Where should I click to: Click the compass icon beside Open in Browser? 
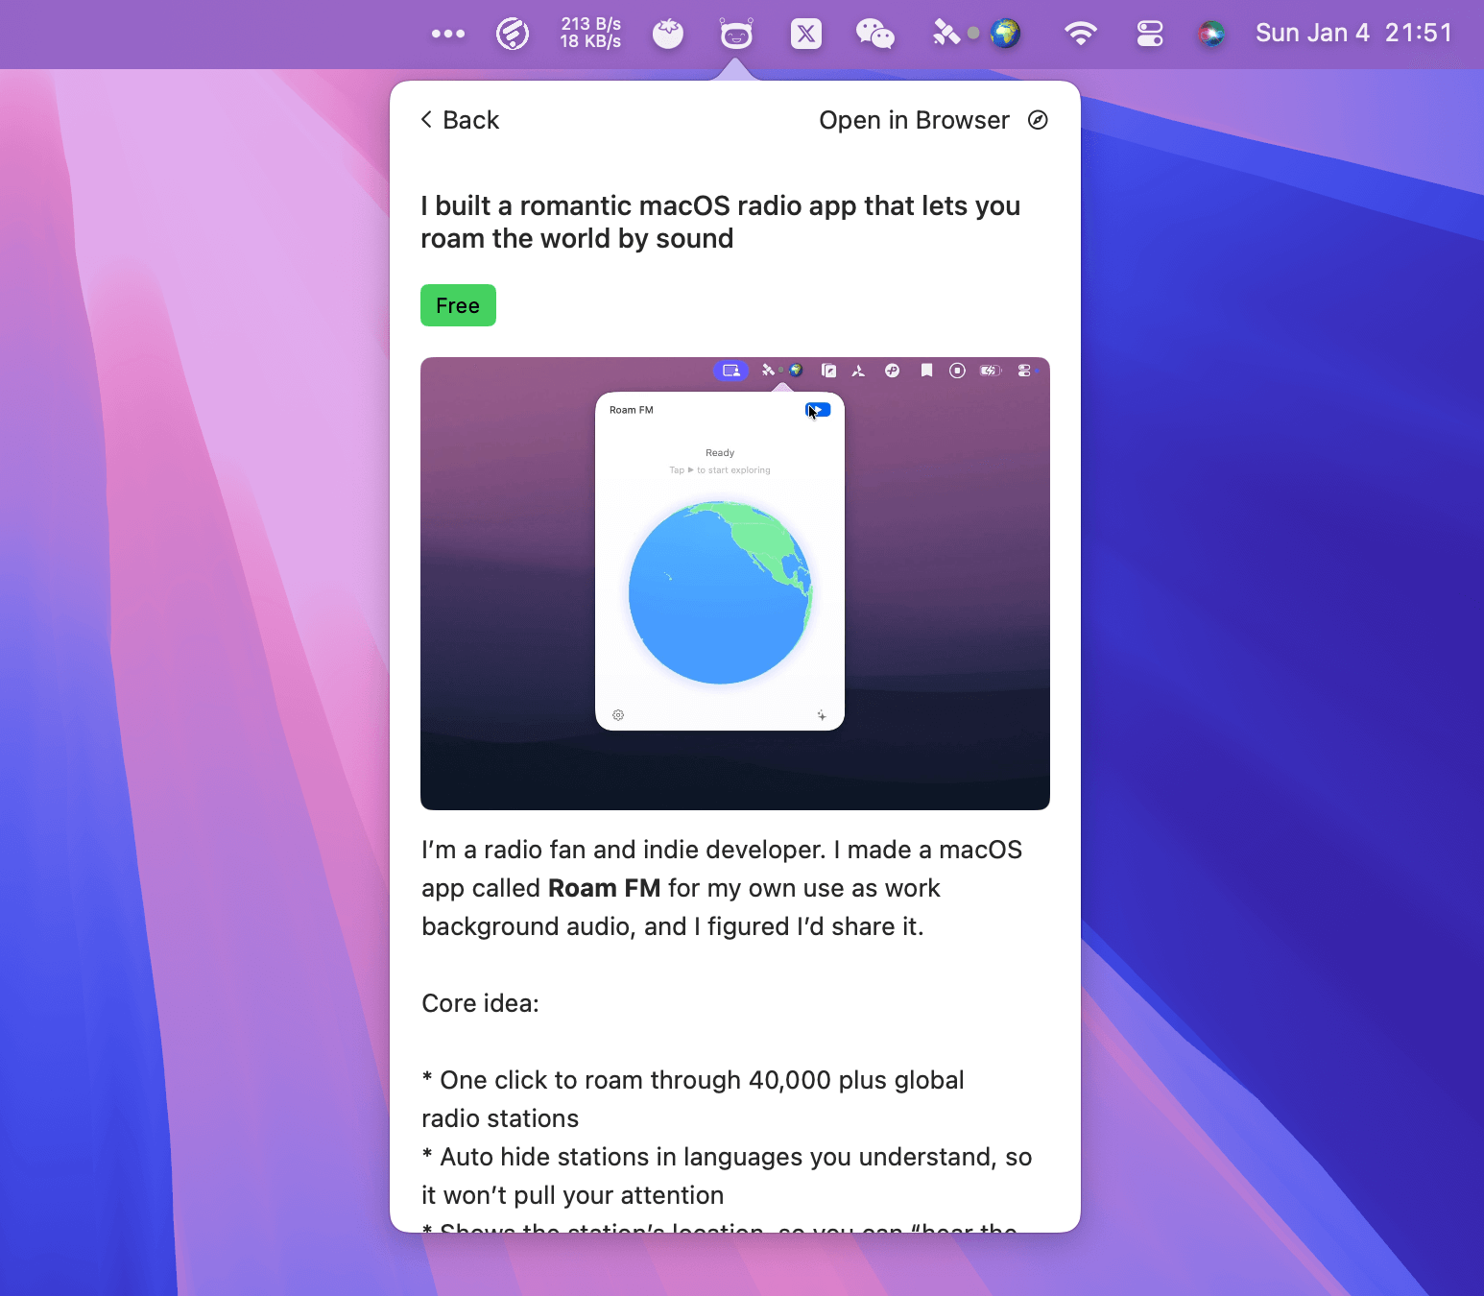tap(1038, 120)
